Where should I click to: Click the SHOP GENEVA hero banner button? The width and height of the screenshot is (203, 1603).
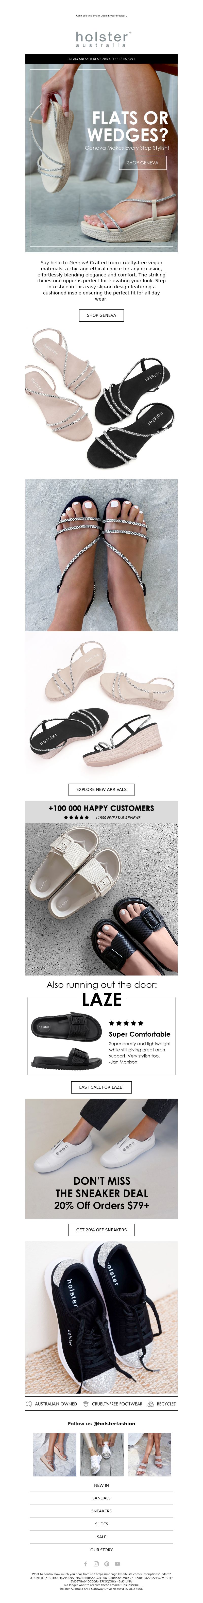point(143,162)
